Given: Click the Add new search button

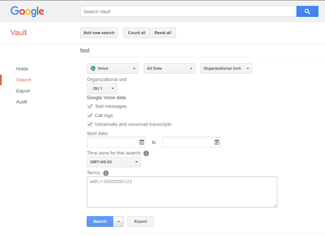Looking at the screenshot, I should point(99,33).
